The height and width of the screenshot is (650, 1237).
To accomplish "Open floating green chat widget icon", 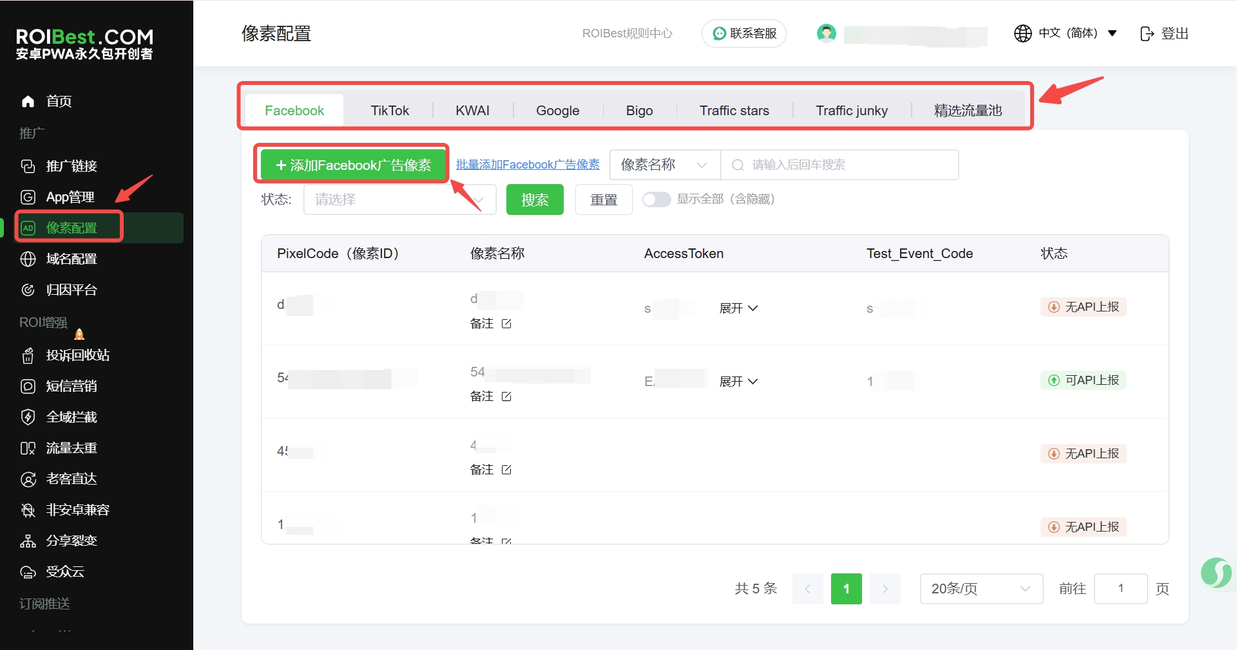I will point(1216,572).
